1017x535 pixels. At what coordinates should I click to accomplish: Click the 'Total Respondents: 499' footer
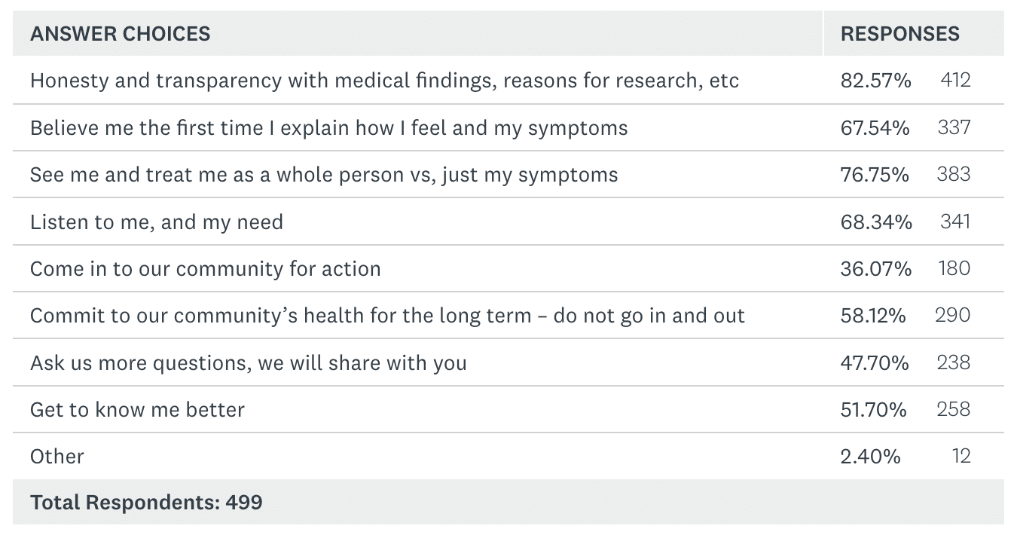click(146, 503)
